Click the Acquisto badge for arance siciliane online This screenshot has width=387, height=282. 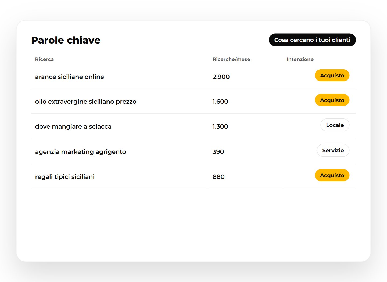[x=332, y=75]
